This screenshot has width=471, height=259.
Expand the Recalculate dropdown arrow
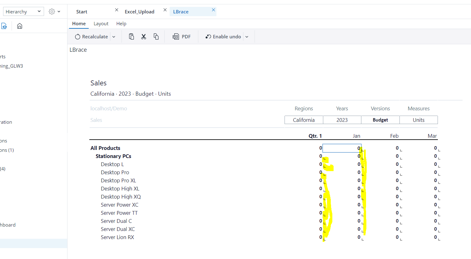pyautogui.click(x=114, y=37)
